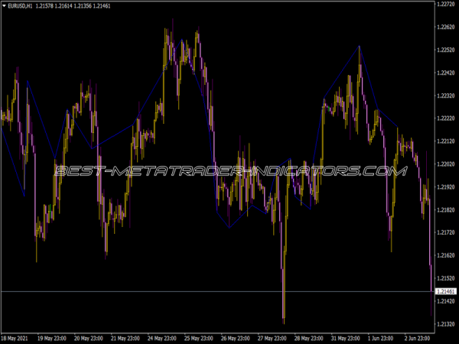Viewport: 459px width, 344px height.
Task: Click the lowest candle wick near 27 May
Action: click(283, 320)
